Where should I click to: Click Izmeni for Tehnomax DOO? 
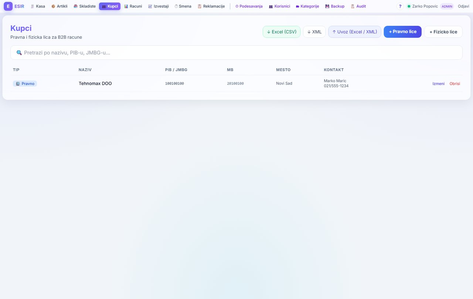[x=439, y=84]
